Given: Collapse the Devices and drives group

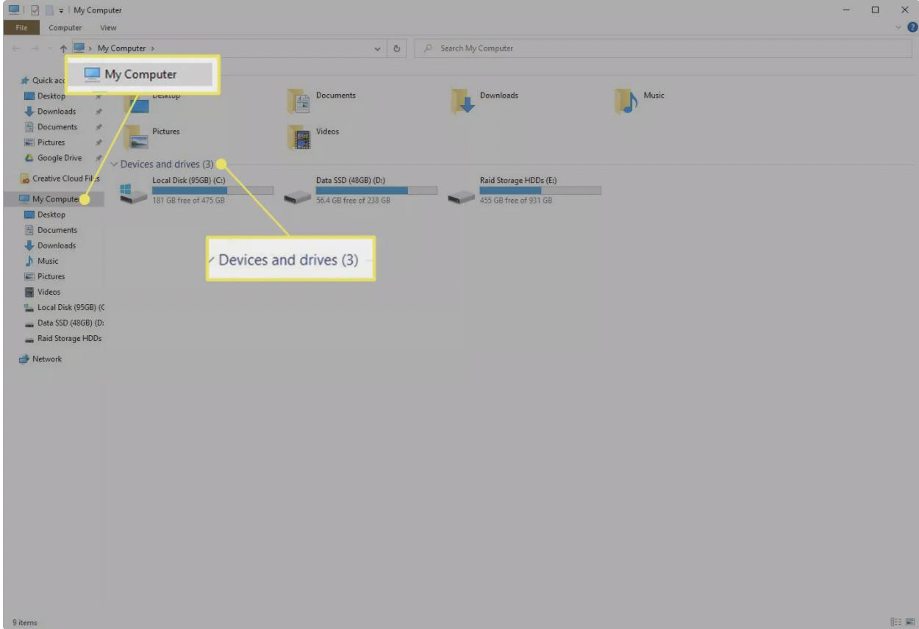Looking at the screenshot, I should click(114, 164).
